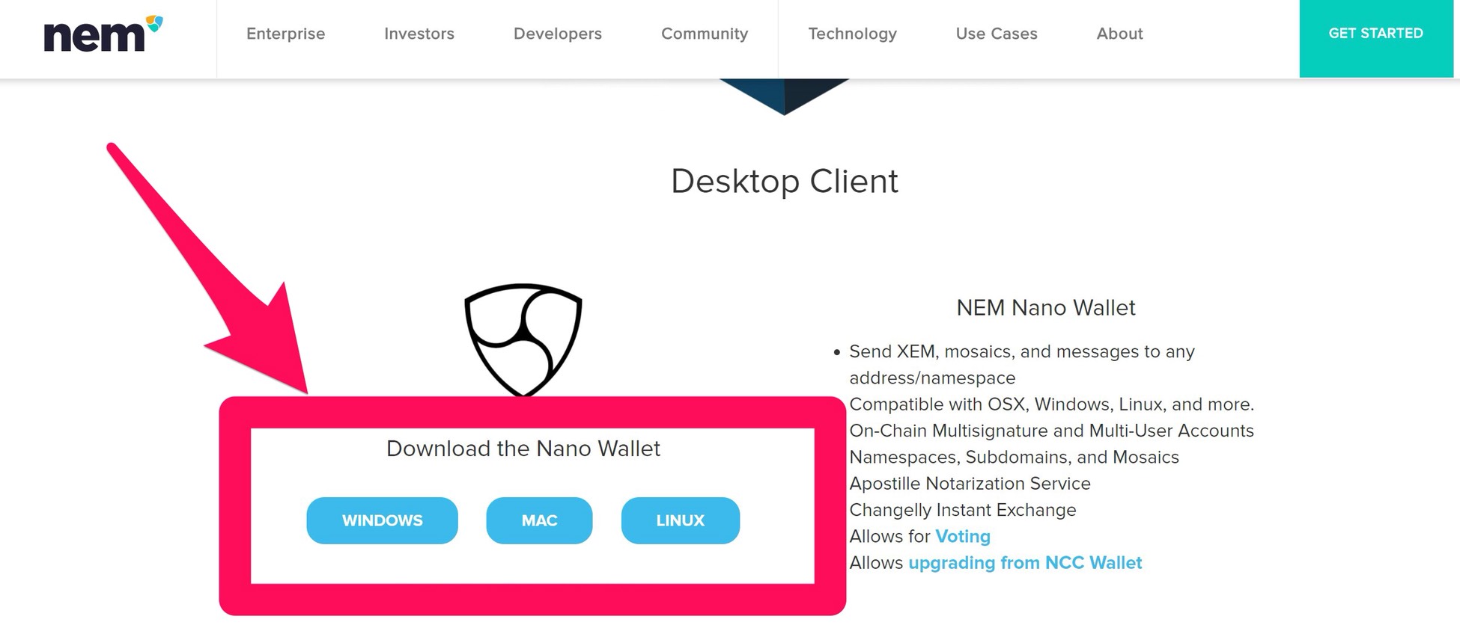Viewport: 1460px width, 628px height.
Task: Select On-Chain Multisignature feature line
Action: (x=1051, y=431)
